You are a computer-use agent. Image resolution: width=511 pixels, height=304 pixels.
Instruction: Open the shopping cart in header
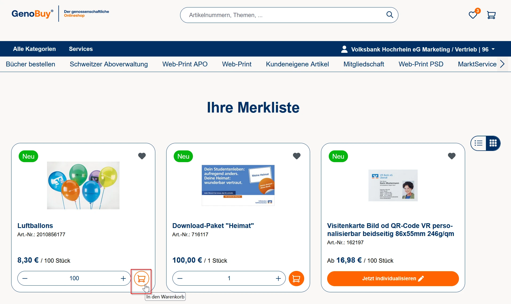[491, 15]
